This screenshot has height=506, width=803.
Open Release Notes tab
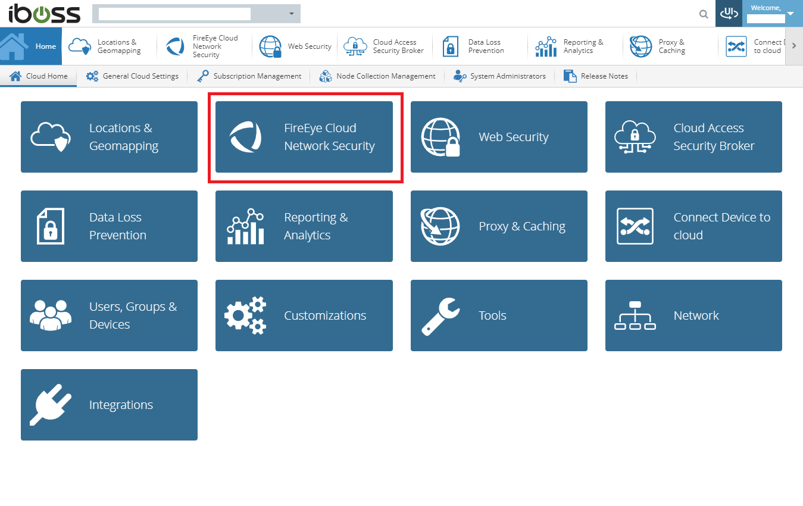596,76
